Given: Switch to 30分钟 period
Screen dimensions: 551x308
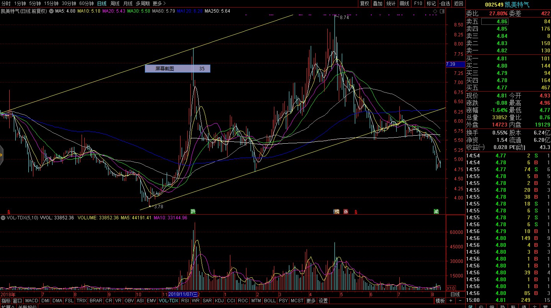Looking at the screenshot, I should tap(69, 3).
